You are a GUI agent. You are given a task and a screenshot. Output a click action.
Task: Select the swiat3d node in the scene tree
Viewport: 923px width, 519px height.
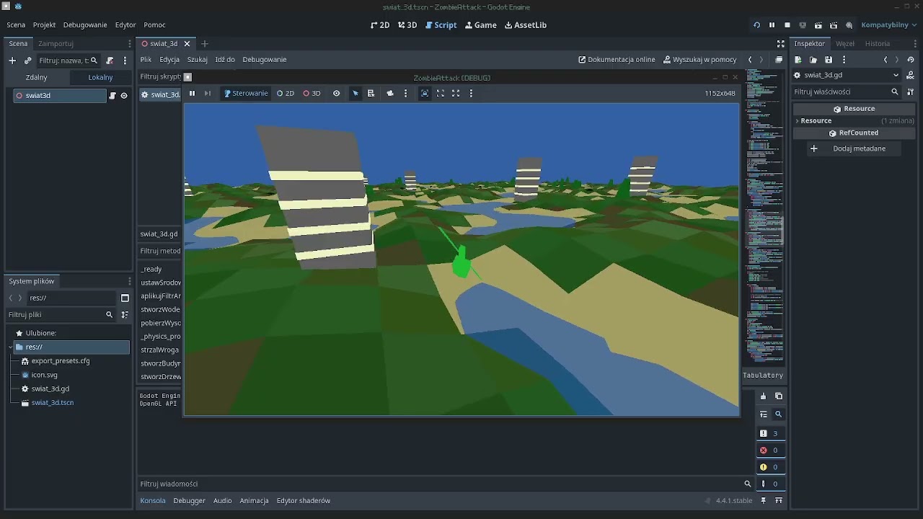coord(60,95)
